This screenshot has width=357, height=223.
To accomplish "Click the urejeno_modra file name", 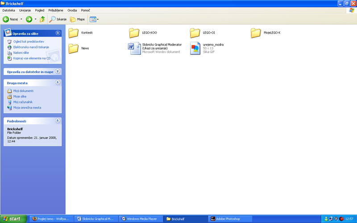I will pyautogui.click(x=213, y=45).
